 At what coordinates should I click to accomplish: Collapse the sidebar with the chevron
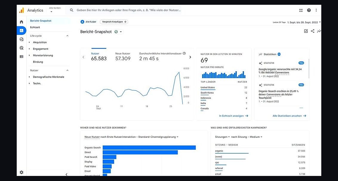[x=66, y=174]
